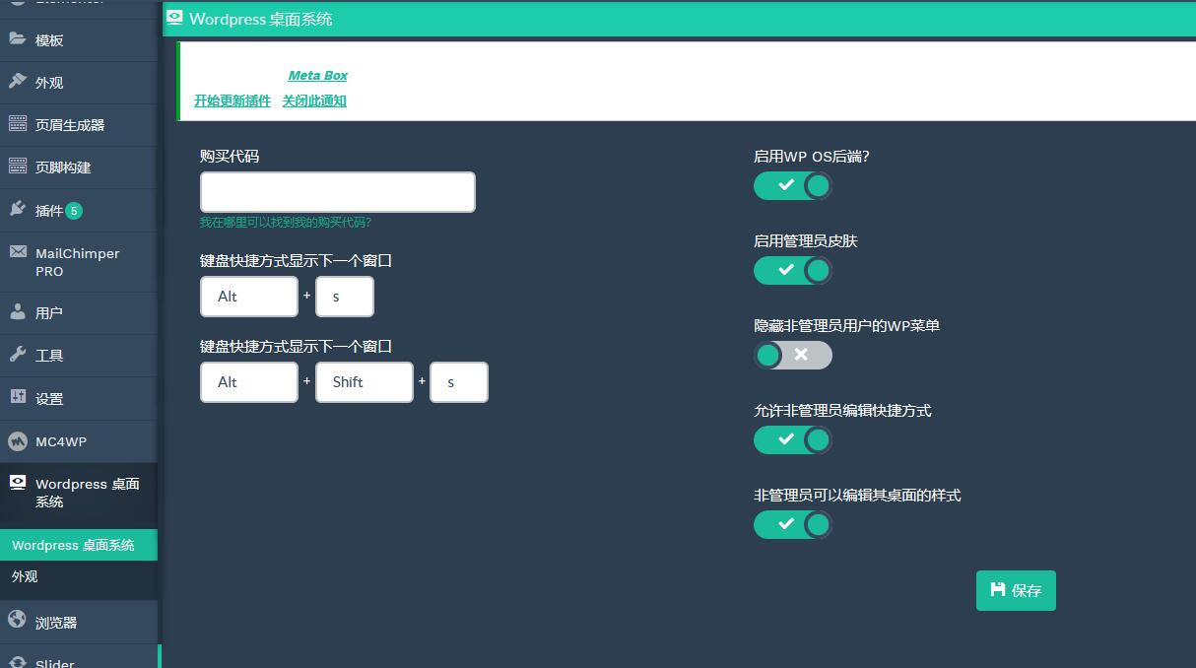Click the monitor icon in the page header
This screenshot has height=668, width=1196.
click(174, 18)
